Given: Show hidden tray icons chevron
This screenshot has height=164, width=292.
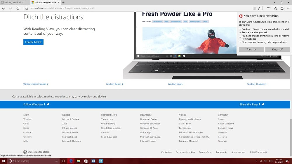Looking at the screenshot, I should [x=256, y=161].
